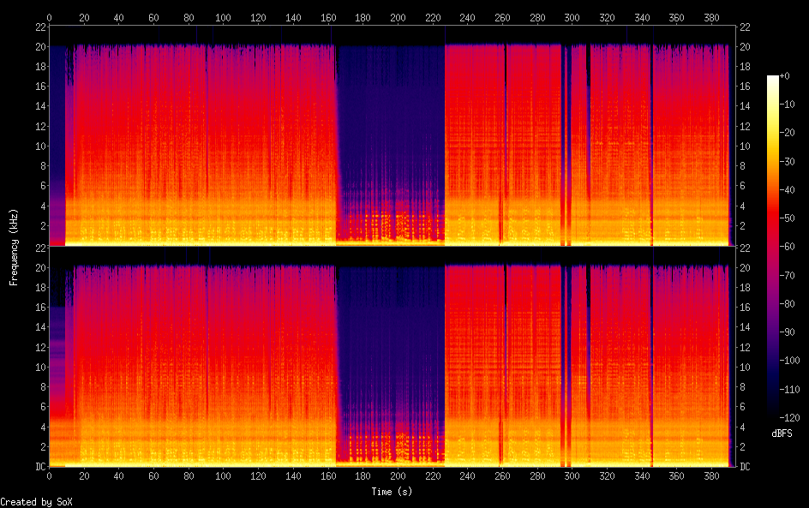Select the "-40" value on the dBFS scale
This screenshot has width=809, height=508.
[x=787, y=190]
